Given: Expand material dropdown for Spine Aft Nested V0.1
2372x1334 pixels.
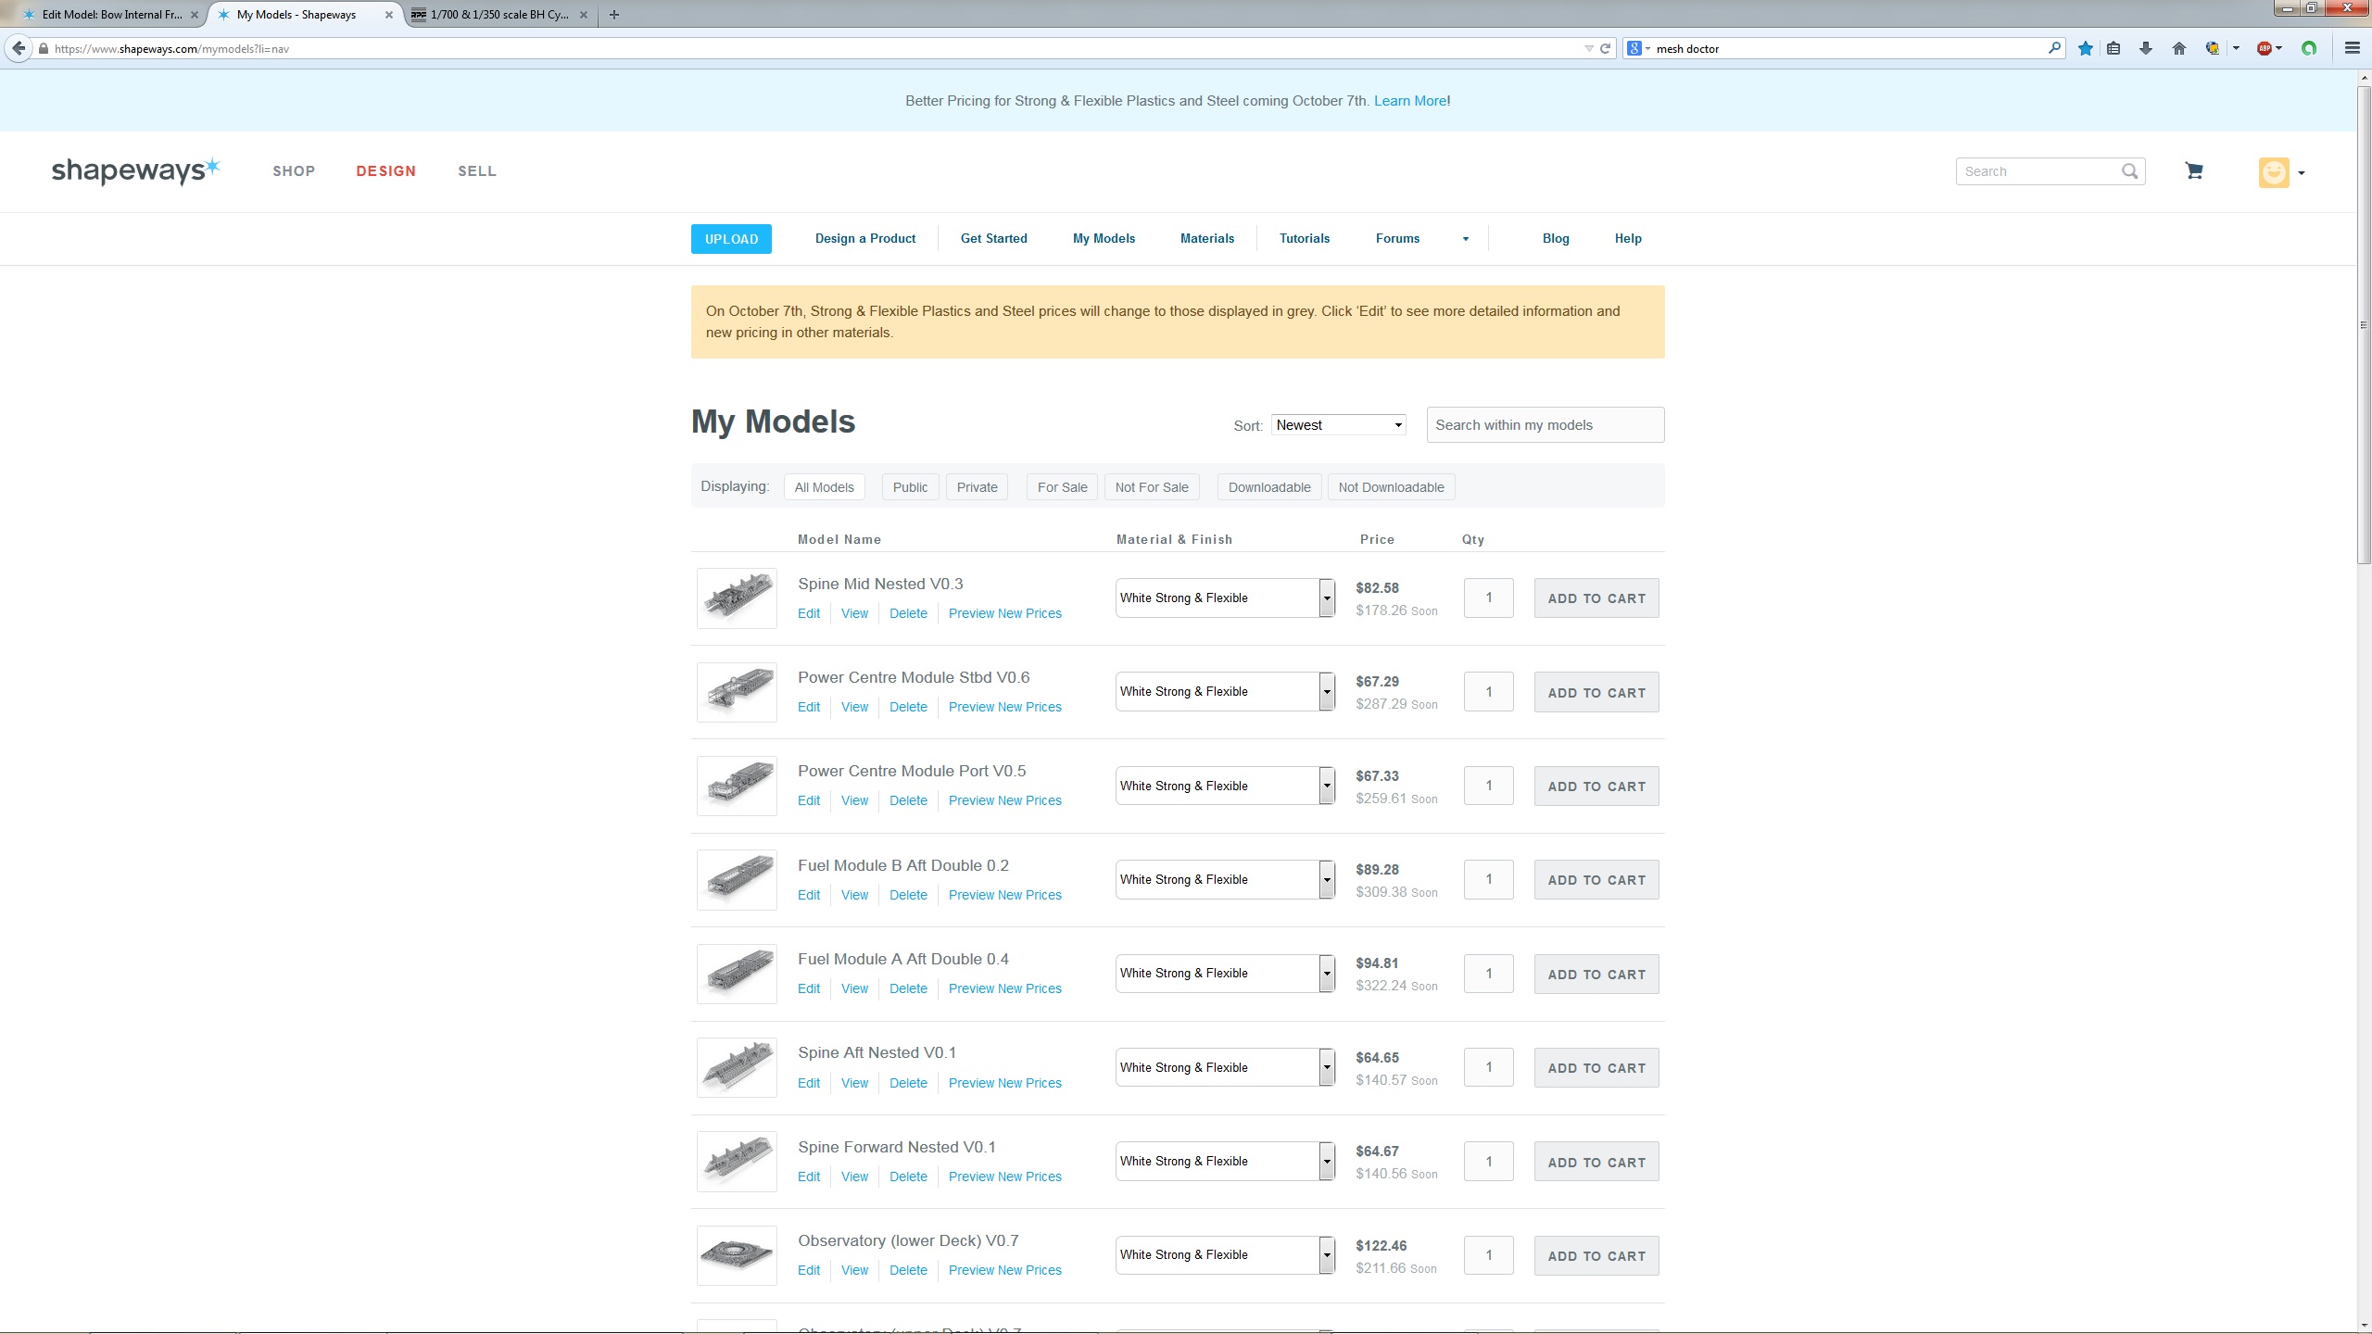Looking at the screenshot, I should click(x=1327, y=1067).
